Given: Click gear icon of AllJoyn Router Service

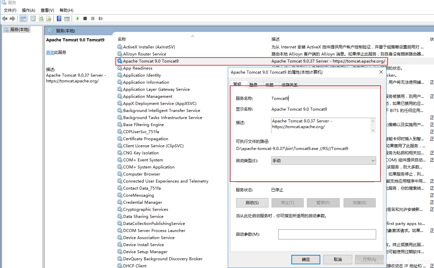Looking at the screenshot, I should pyautogui.click(x=120, y=54).
